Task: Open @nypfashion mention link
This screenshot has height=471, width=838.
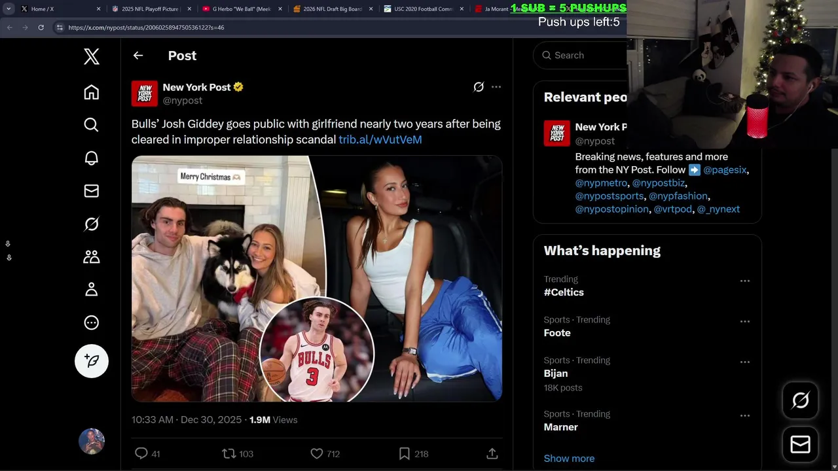Action: point(678,196)
